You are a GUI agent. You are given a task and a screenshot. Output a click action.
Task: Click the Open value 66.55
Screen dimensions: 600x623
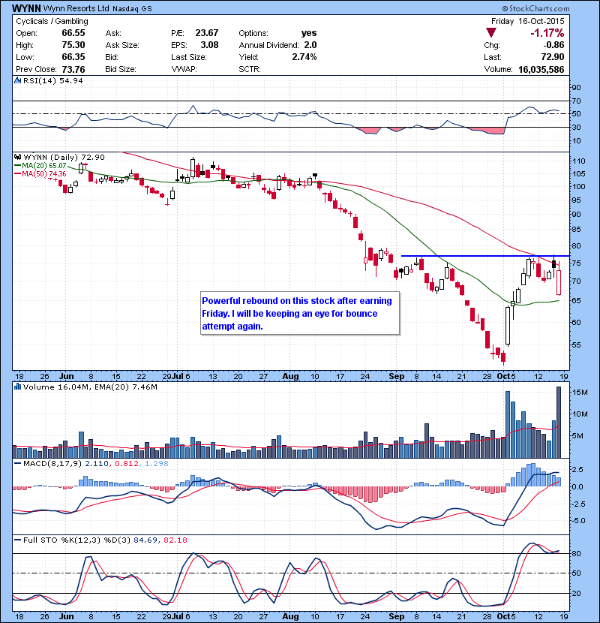tap(73, 33)
